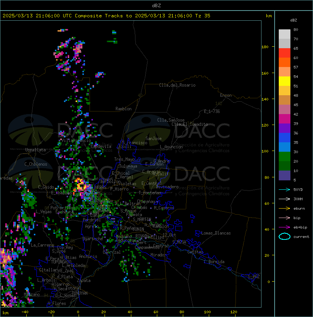
Task: Select the tan 45-48 dBZ swatch
Action: pos(284,100)
